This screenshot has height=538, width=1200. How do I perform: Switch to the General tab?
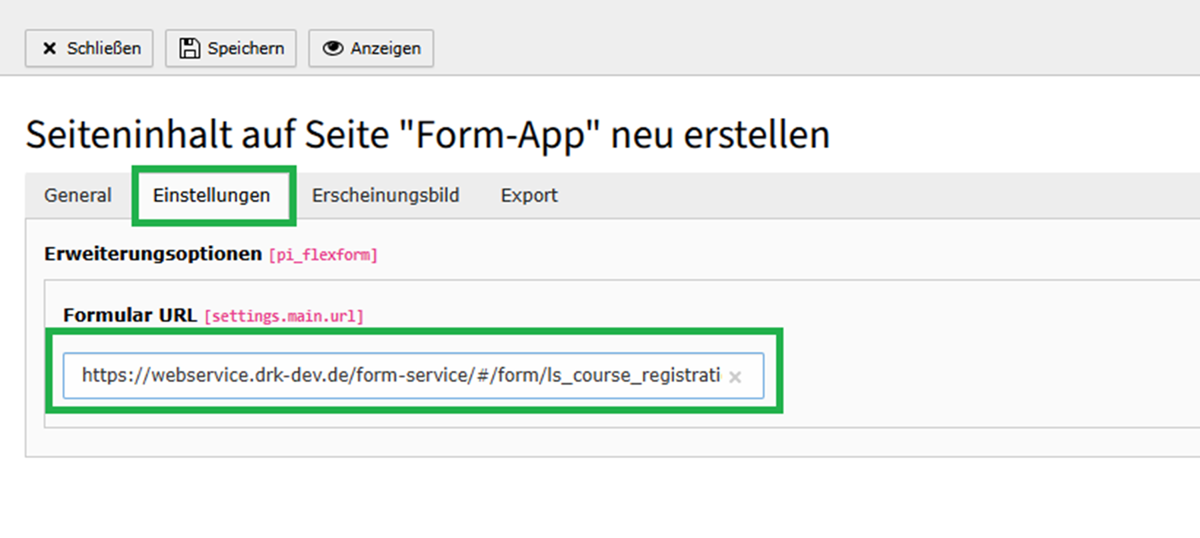(x=78, y=195)
